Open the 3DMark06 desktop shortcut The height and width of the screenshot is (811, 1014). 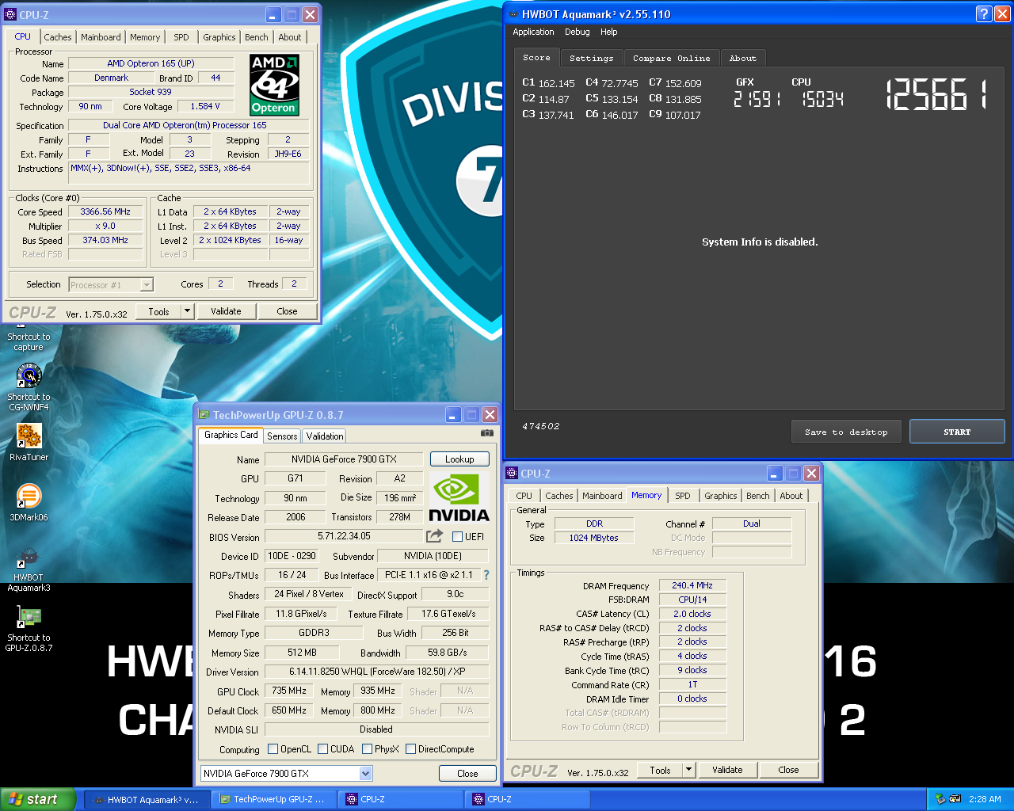[29, 502]
